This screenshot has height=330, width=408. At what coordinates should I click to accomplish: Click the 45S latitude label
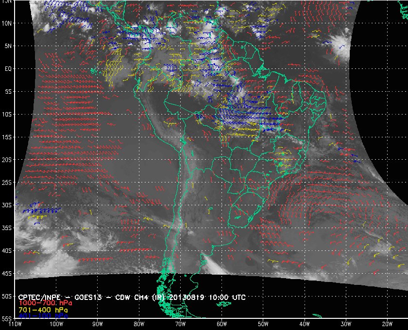(7, 274)
